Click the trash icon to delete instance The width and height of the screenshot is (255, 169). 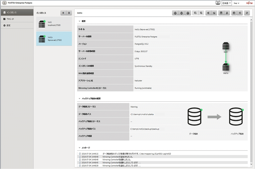point(69,13)
